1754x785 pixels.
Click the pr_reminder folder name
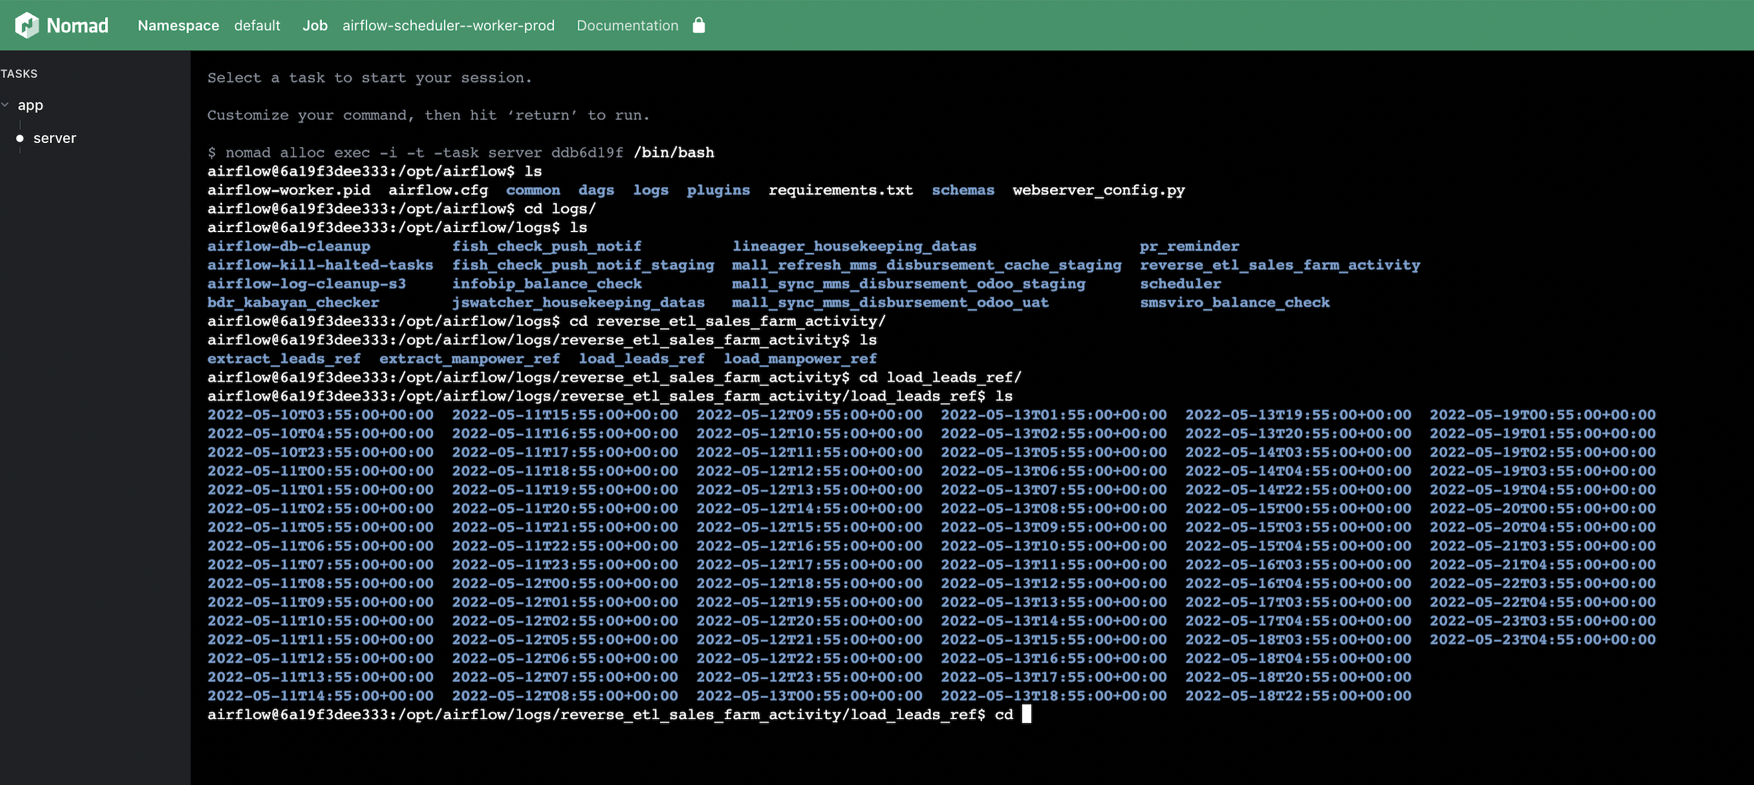click(x=1190, y=246)
